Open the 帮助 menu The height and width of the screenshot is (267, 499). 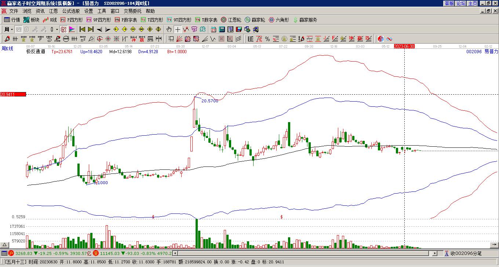pos(150,11)
